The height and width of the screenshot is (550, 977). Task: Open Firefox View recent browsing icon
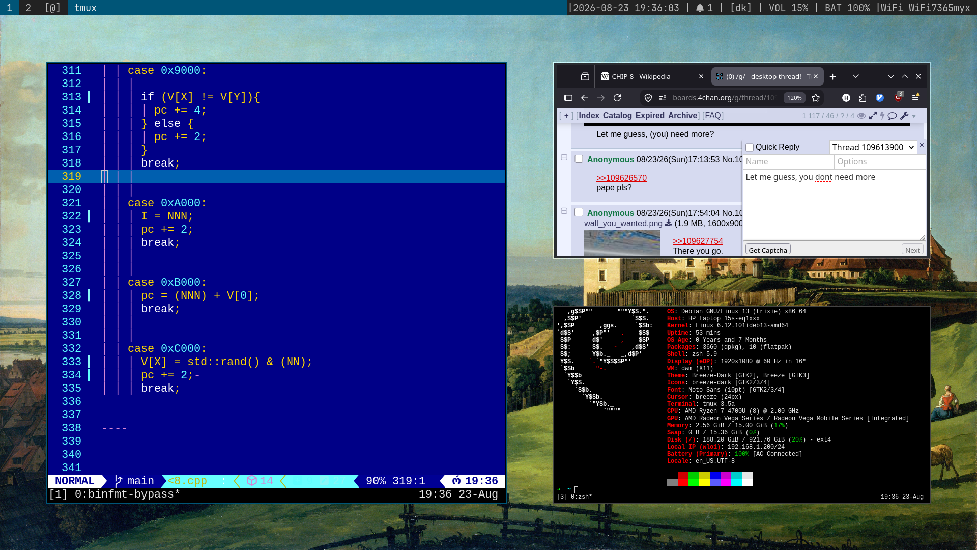(585, 76)
